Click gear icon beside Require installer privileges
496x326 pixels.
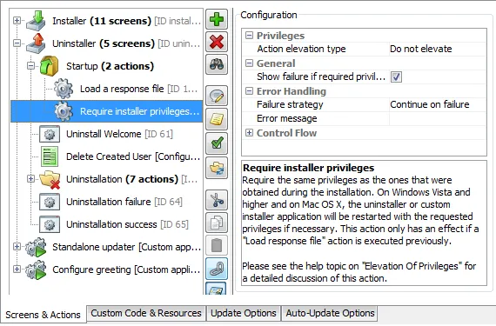click(64, 111)
